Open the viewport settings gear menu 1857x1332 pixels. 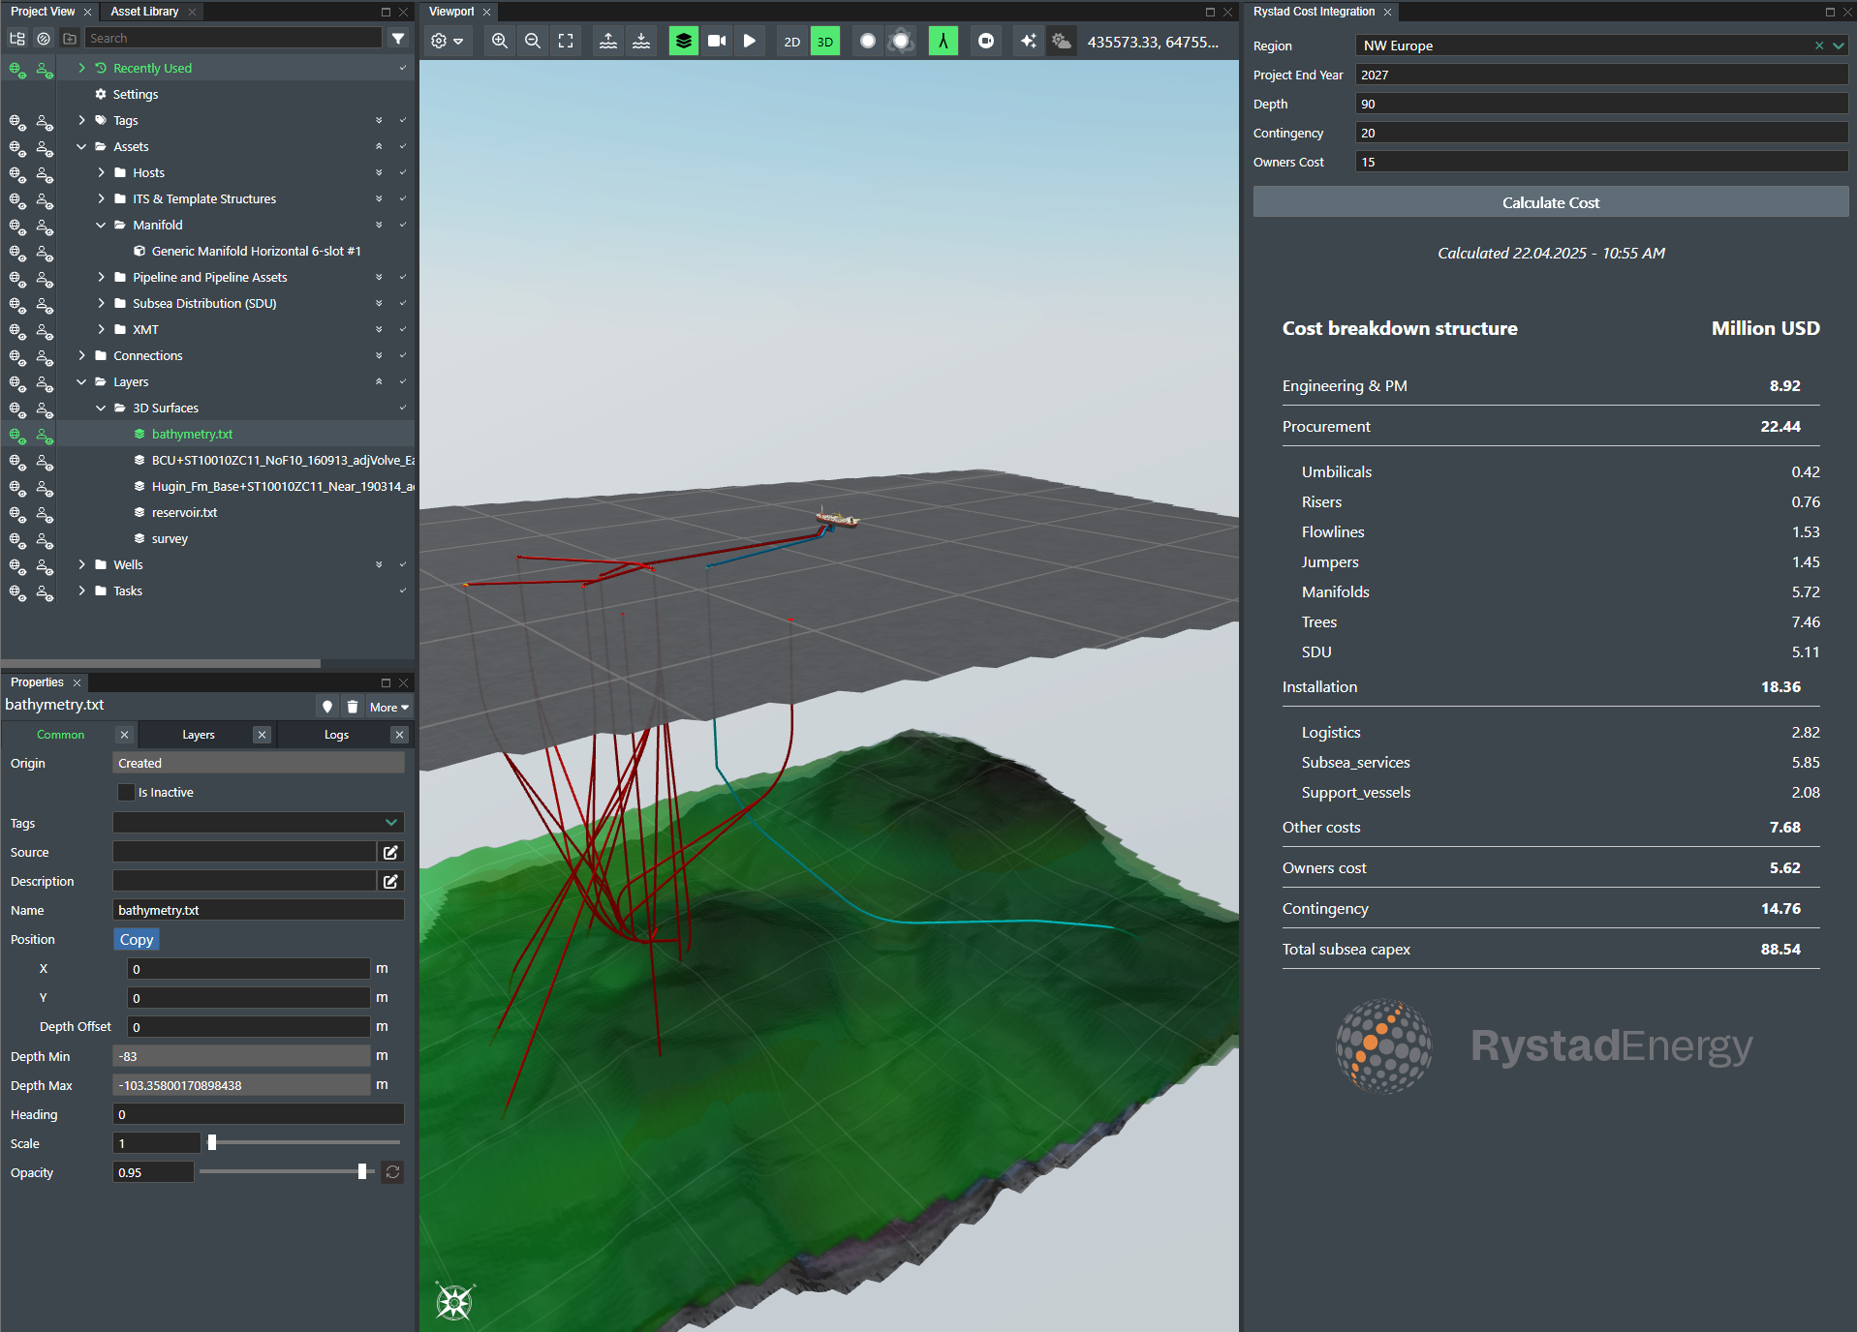tap(447, 41)
